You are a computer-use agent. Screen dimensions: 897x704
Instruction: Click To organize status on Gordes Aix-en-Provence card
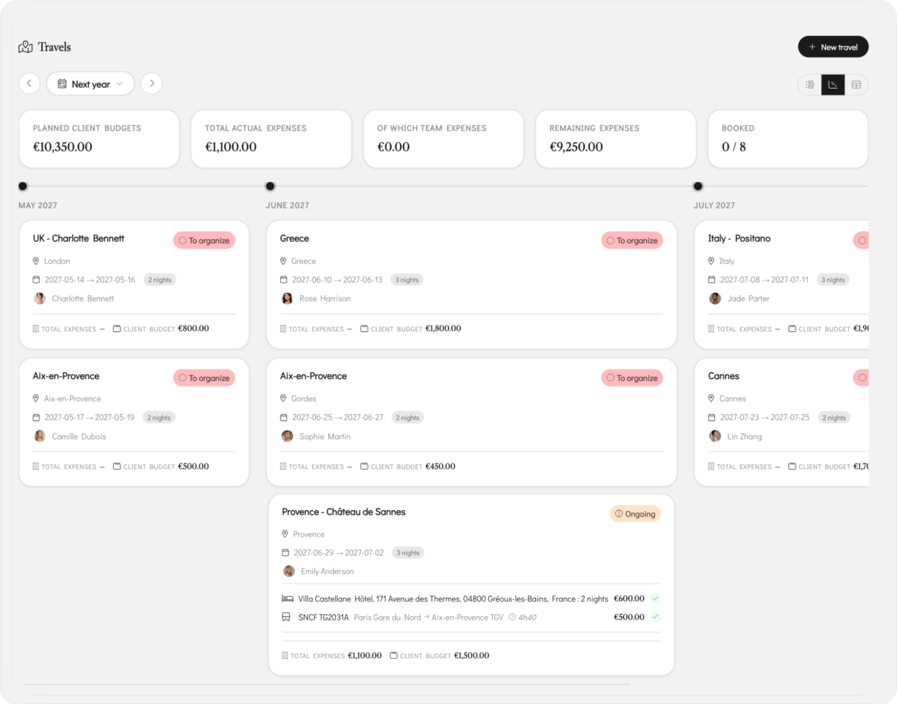(x=632, y=378)
